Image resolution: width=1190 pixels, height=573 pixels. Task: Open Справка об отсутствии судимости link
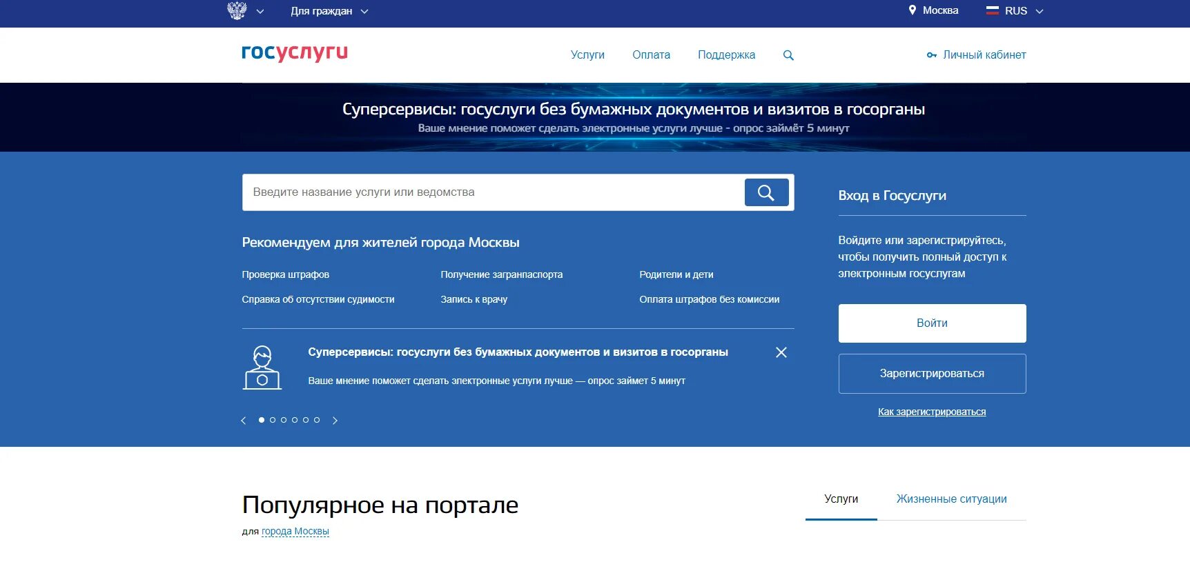click(318, 299)
